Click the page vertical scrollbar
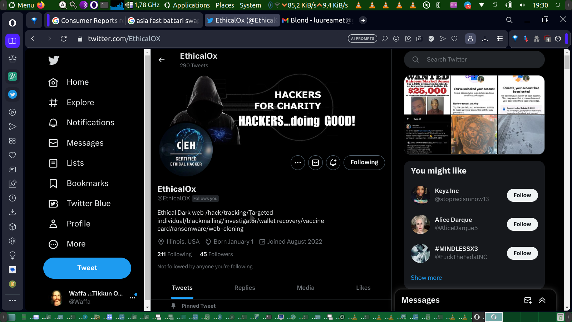This screenshot has height=322, width=572. pyautogui.click(x=567, y=180)
